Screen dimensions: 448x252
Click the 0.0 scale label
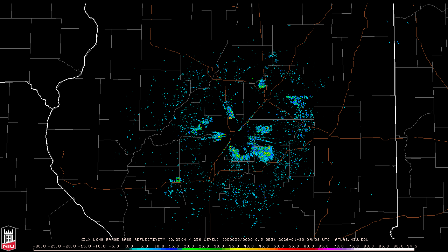(x=129, y=246)
